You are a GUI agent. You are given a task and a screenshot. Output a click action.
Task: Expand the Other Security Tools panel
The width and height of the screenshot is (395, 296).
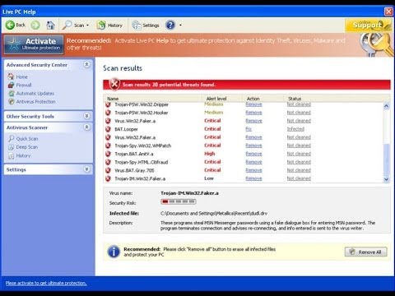(86, 116)
